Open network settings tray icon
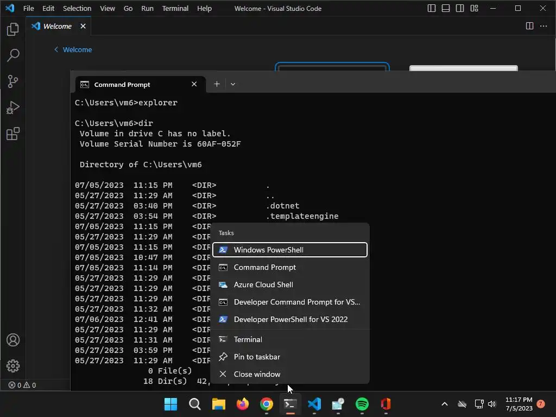 [x=479, y=404]
